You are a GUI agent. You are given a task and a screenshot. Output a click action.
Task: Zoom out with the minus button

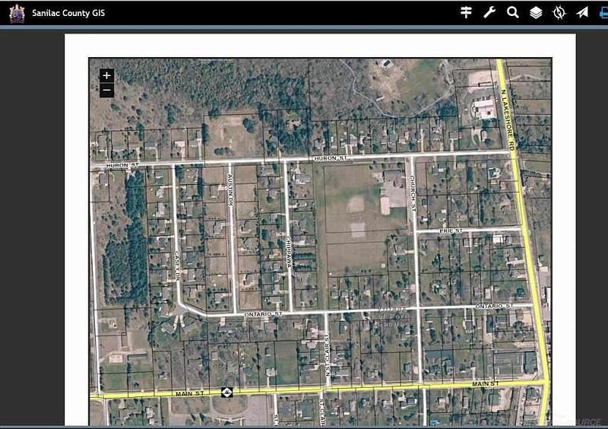click(x=106, y=91)
